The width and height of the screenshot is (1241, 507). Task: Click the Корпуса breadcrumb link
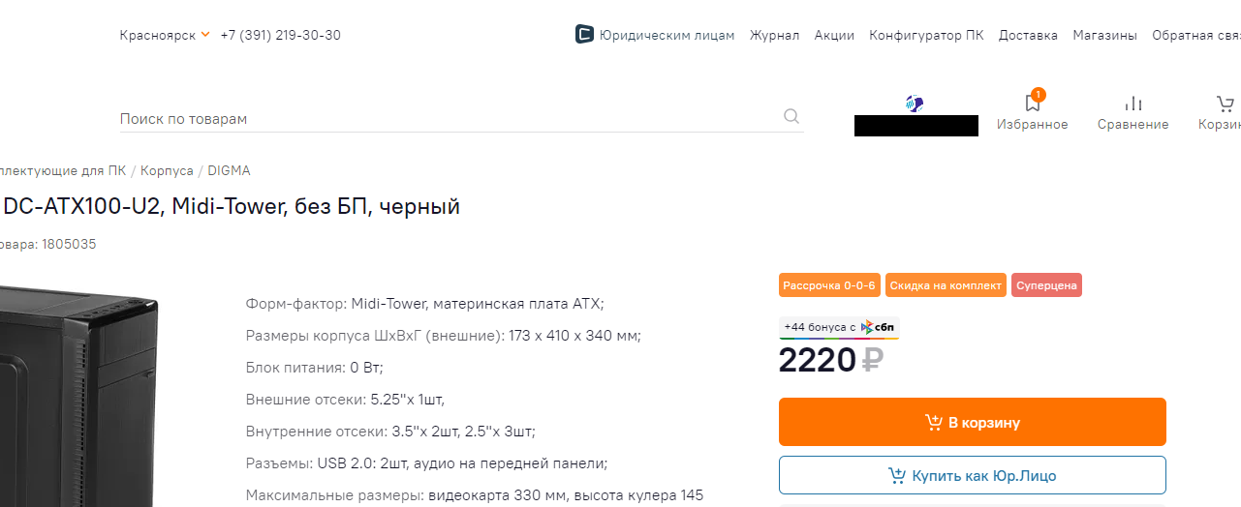[x=167, y=170]
